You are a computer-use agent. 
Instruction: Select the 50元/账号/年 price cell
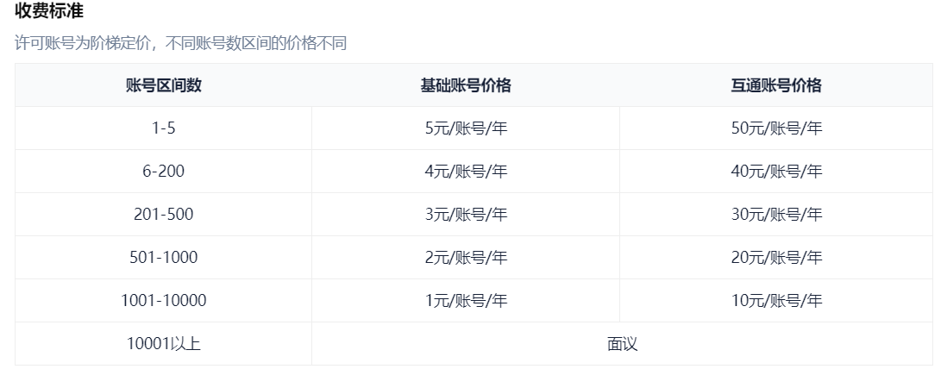pos(776,128)
